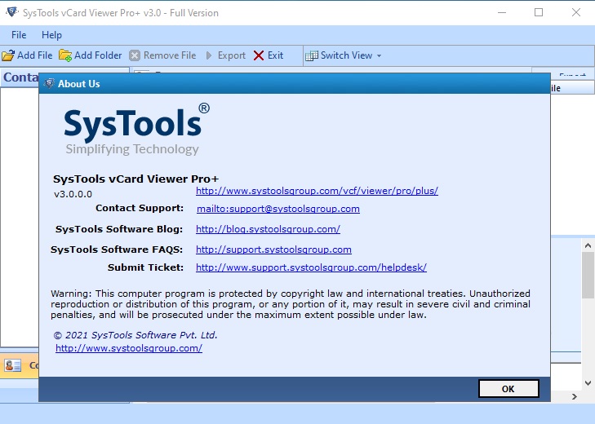Close the vCard Viewer Pro+ window

click(575, 12)
